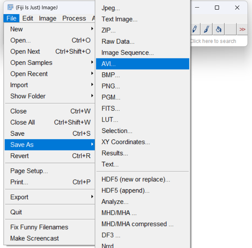The width and height of the screenshot is (252, 248).
Task: Expand the Show Folder submenu
Action: pyautogui.click(x=50, y=96)
